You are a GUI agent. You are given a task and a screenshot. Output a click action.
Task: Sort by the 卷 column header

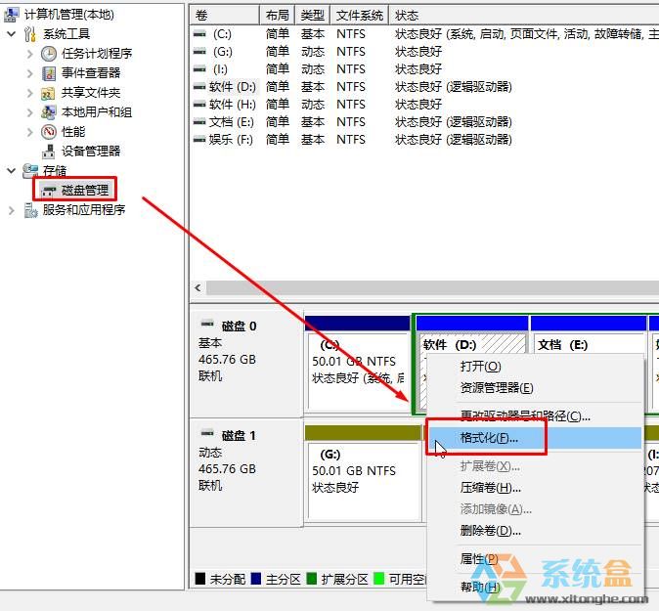click(225, 16)
